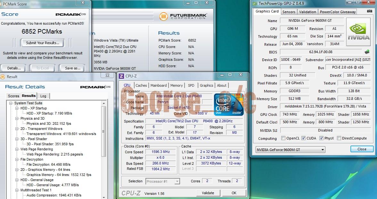Select the 'Physics and 3D: 202.152 fps' row
Screen dimensions: 377x199
(x=49, y=123)
